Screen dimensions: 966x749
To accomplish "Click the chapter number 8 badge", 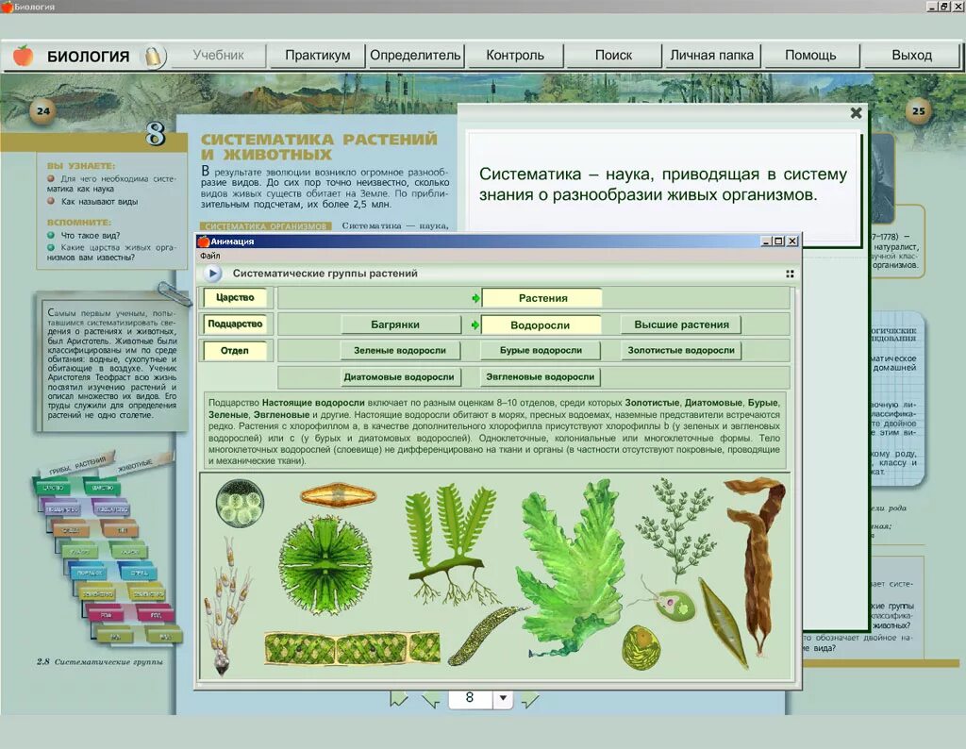I will [156, 132].
